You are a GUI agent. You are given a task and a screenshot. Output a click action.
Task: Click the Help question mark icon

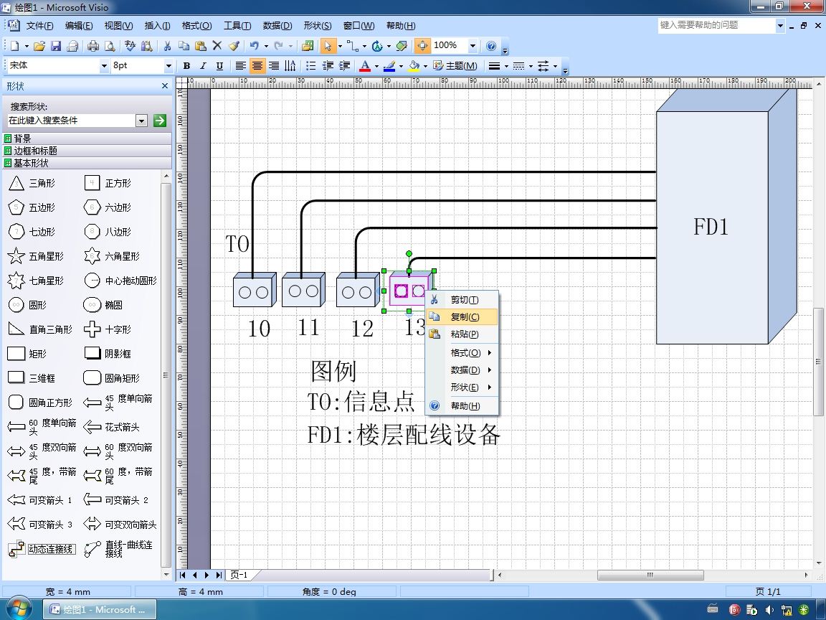click(x=491, y=46)
